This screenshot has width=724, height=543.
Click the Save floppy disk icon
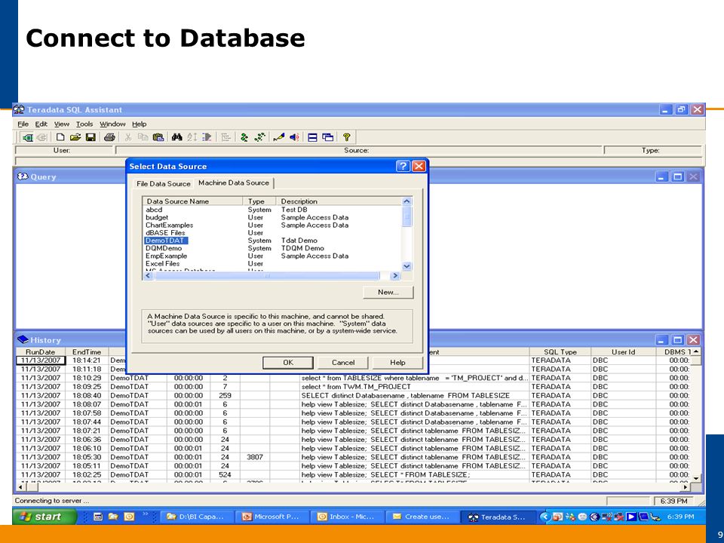pos(90,137)
